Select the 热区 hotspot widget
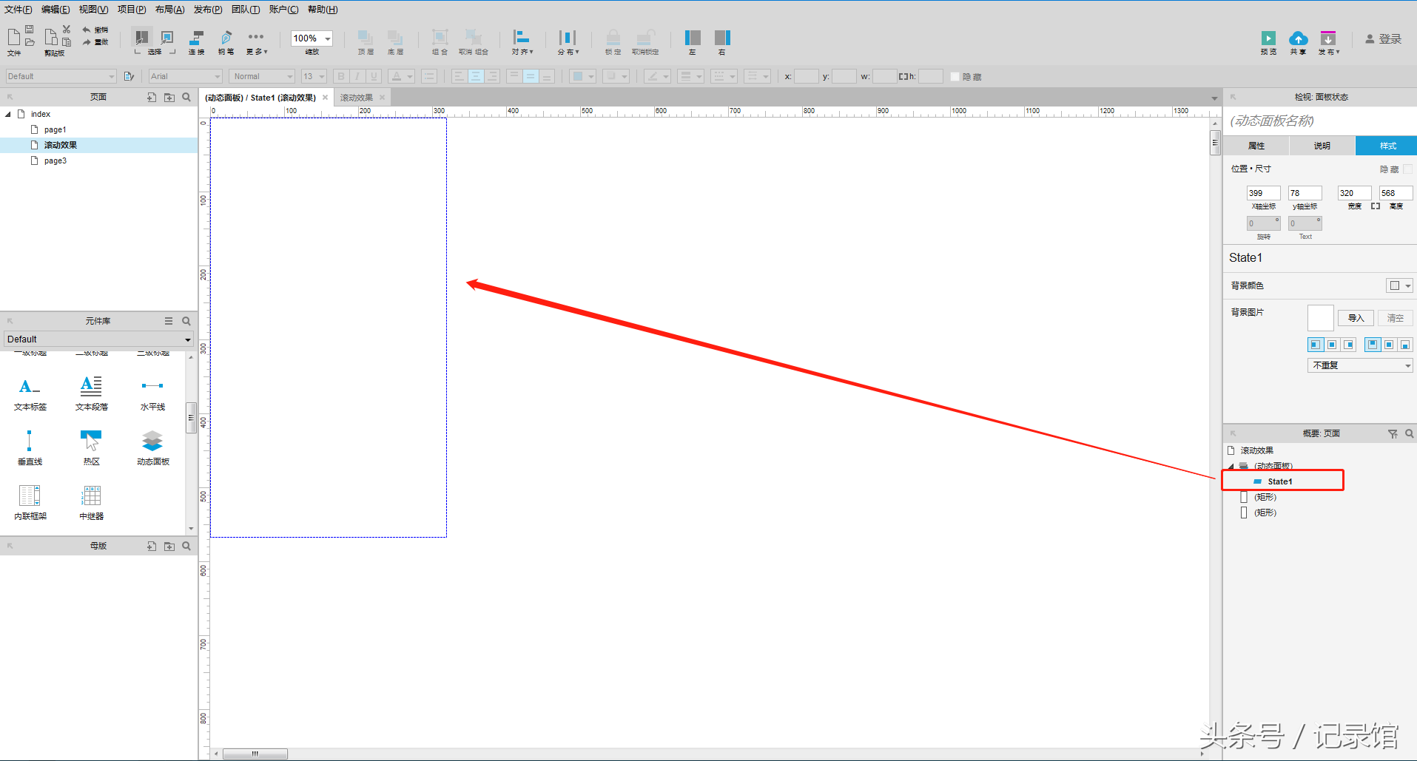The width and height of the screenshot is (1417, 761). (x=92, y=447)
